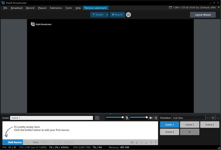Click the panel splitter handle below preview

tap(110, 114)
